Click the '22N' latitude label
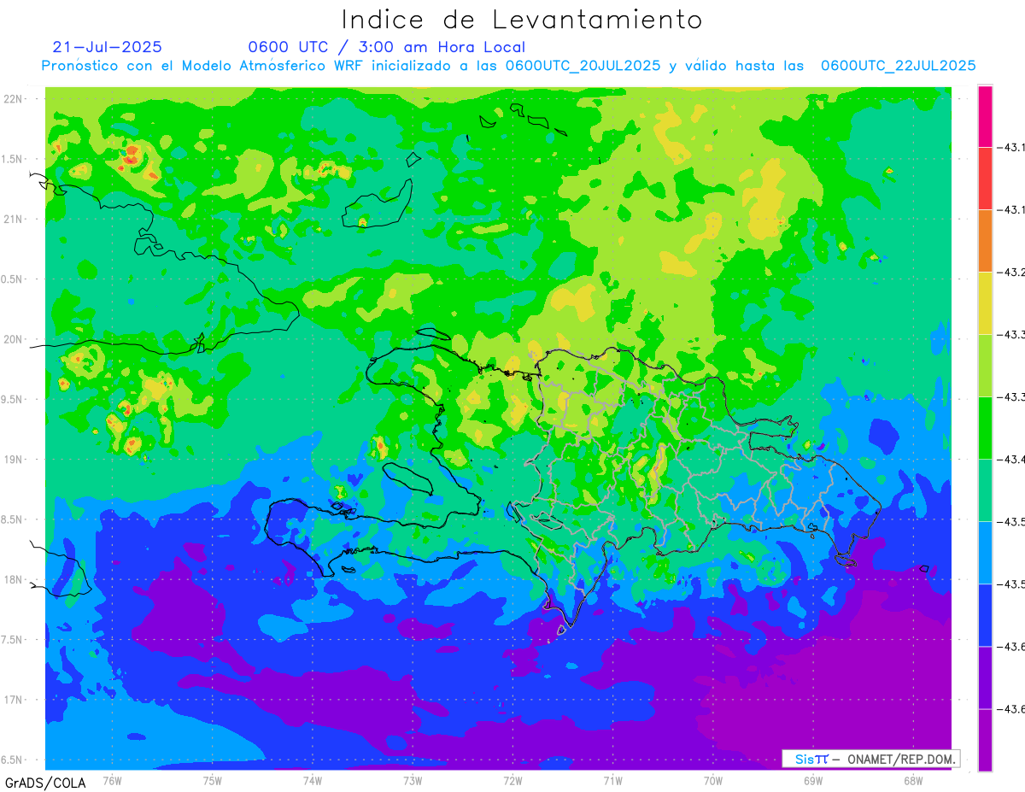The image size is (1025, 792). [15, 98]
